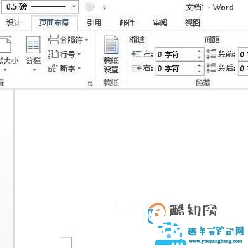248x248 pixels.
Task: Click the grayed round button in title bar
Action: click(x=90, y=7)
